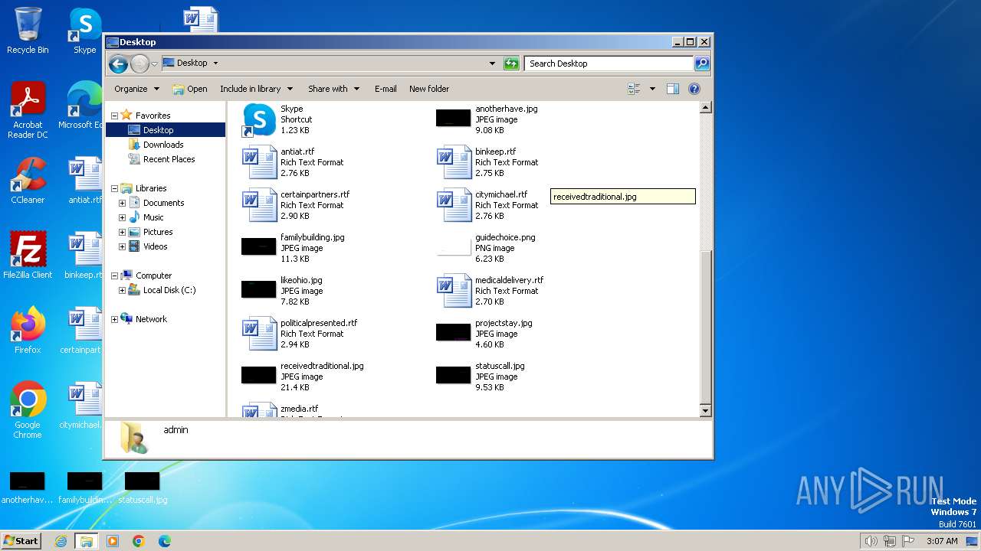Click the Forward navigation arrow in Explorer

click(x=139, y=64)
